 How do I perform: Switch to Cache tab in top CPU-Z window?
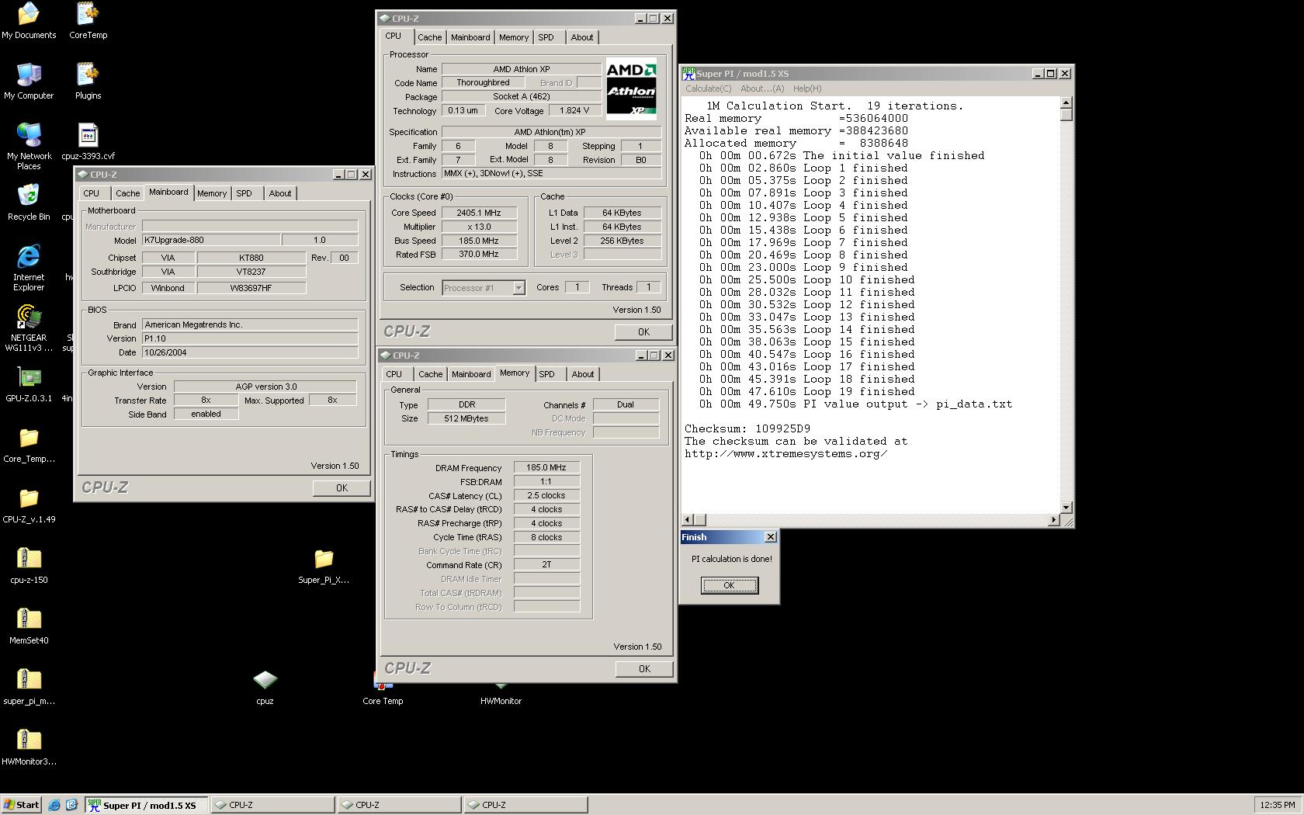click(x=429, y=37)
